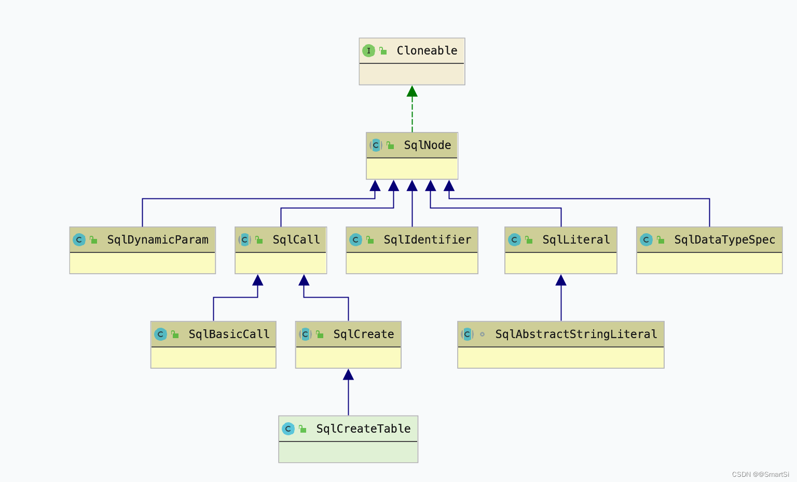This screenshot has width=797, height=482.
Task: Click the class icon beside SqlAbstractStringLiteral
Action: tap(467, 334)
